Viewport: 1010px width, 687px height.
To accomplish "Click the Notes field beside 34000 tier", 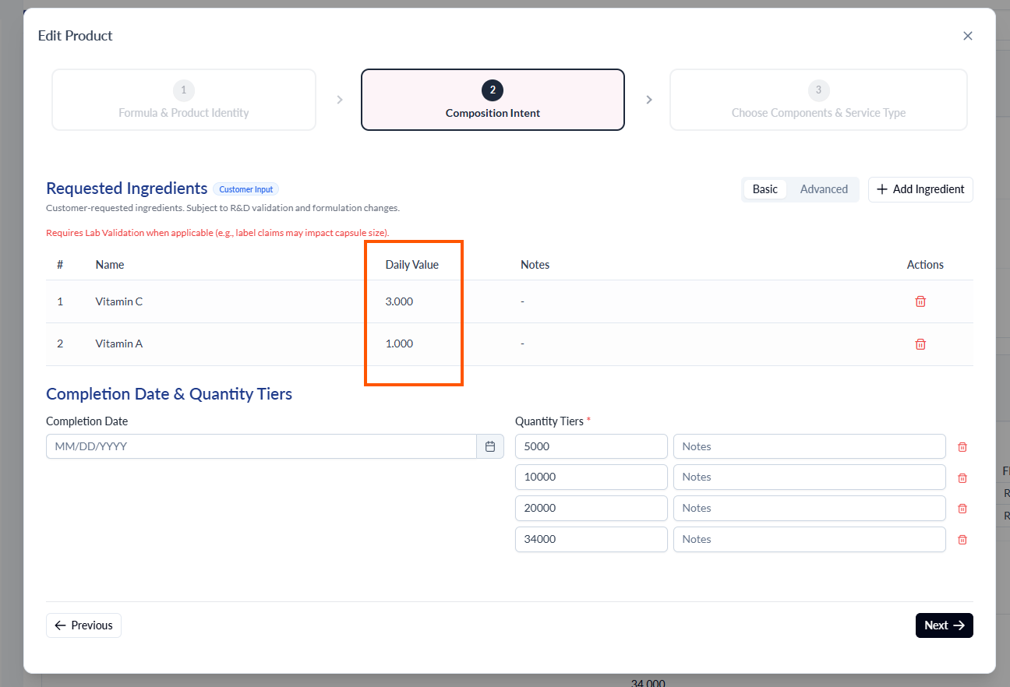I will pyautogui.click(x=810, y=539).
